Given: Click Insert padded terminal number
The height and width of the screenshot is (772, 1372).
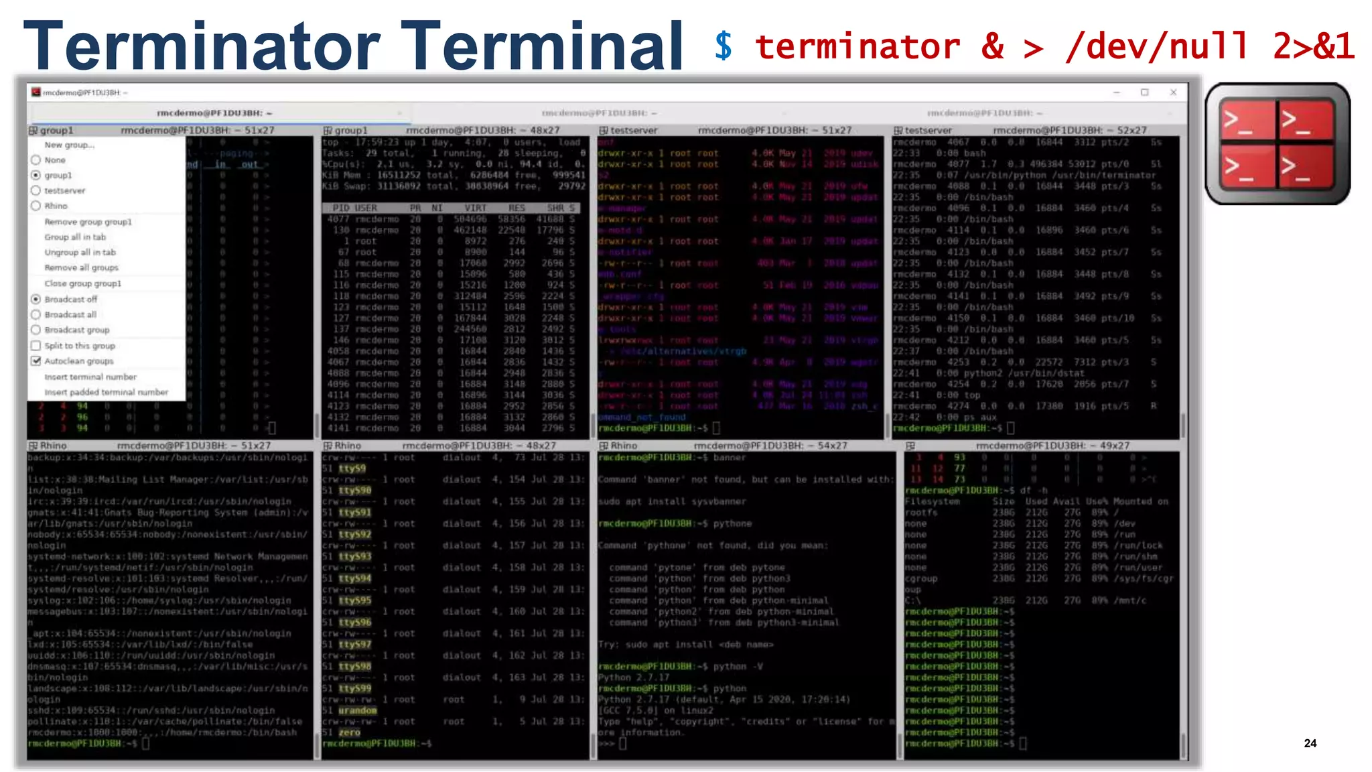Looking at the screenshot, I should click(x=107, y=393).
